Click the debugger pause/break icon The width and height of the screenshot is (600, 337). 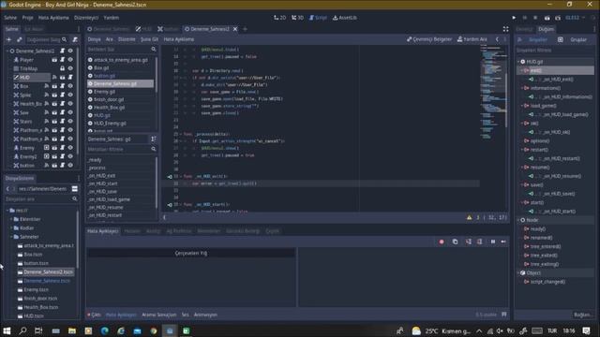(493, 242)
